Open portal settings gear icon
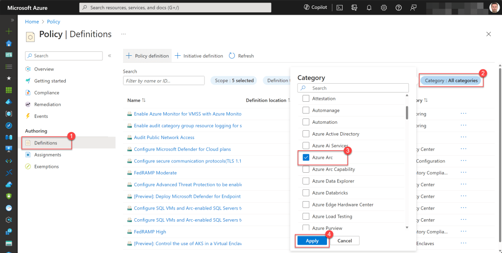Viewport: 502px width, 253px height. click(x=384, y=7)
